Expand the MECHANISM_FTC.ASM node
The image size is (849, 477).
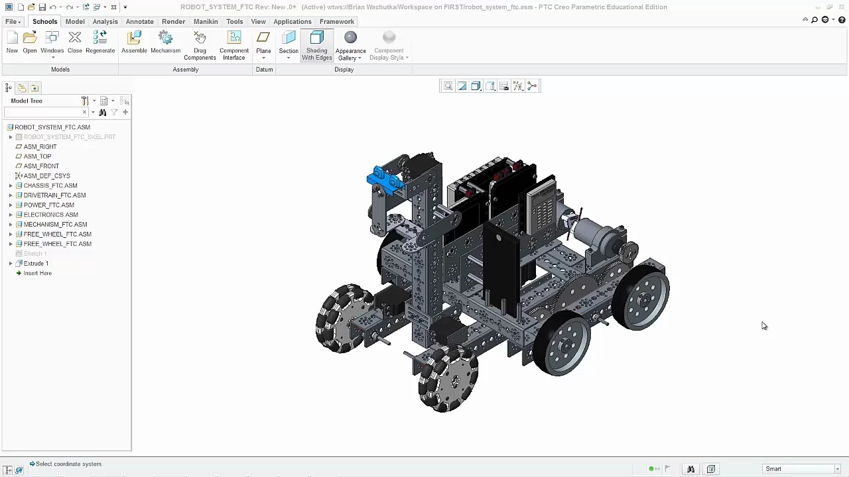[x=11, y=225]
